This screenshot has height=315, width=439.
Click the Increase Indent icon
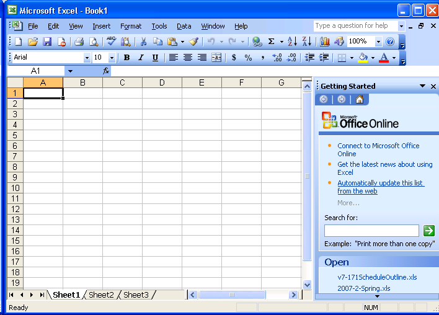[x=324, y=58]
